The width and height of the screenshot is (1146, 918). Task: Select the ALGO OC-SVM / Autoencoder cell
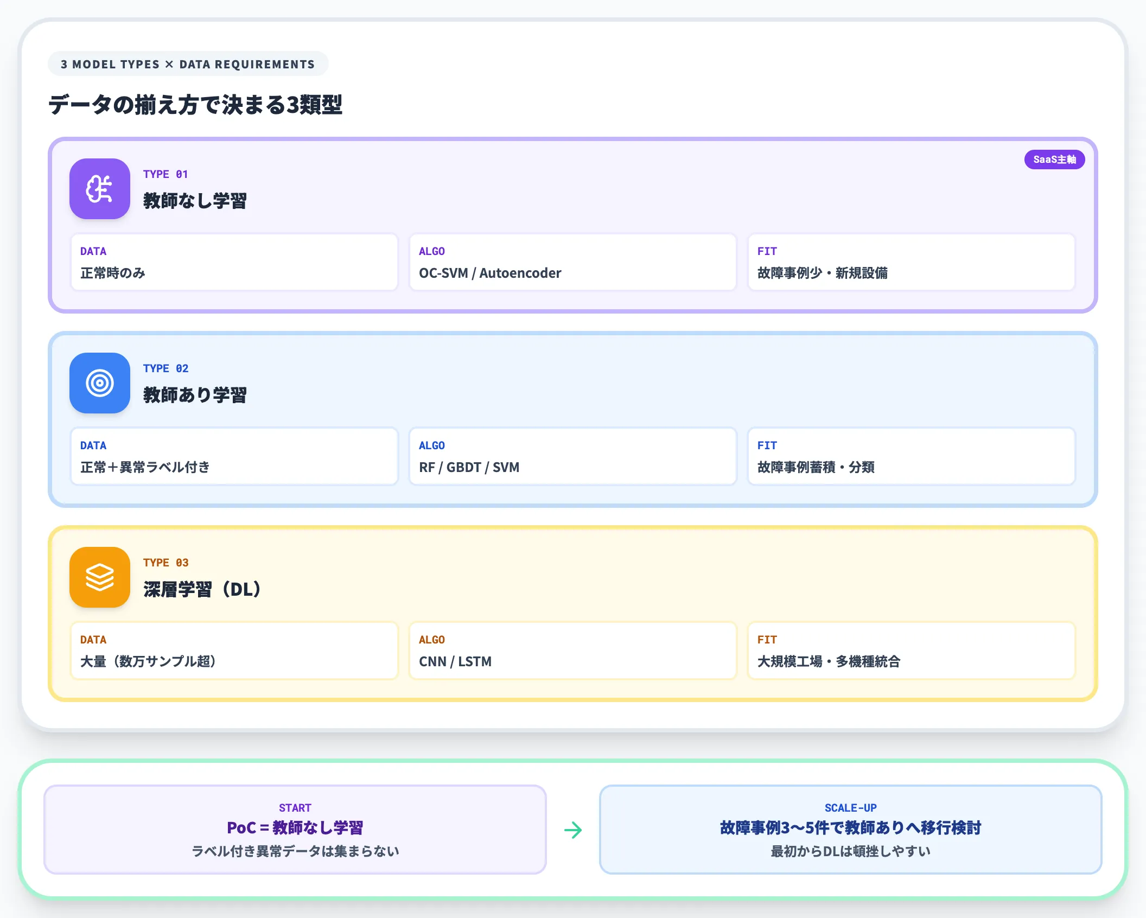pyautogui.click(x=573, y=262)
